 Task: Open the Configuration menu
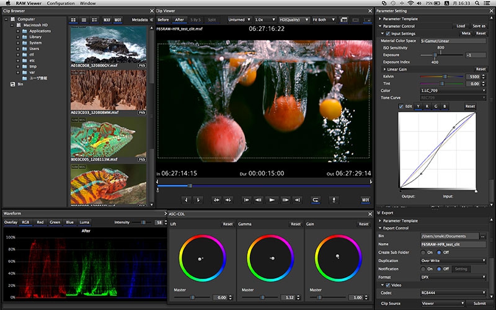(61, 4)
